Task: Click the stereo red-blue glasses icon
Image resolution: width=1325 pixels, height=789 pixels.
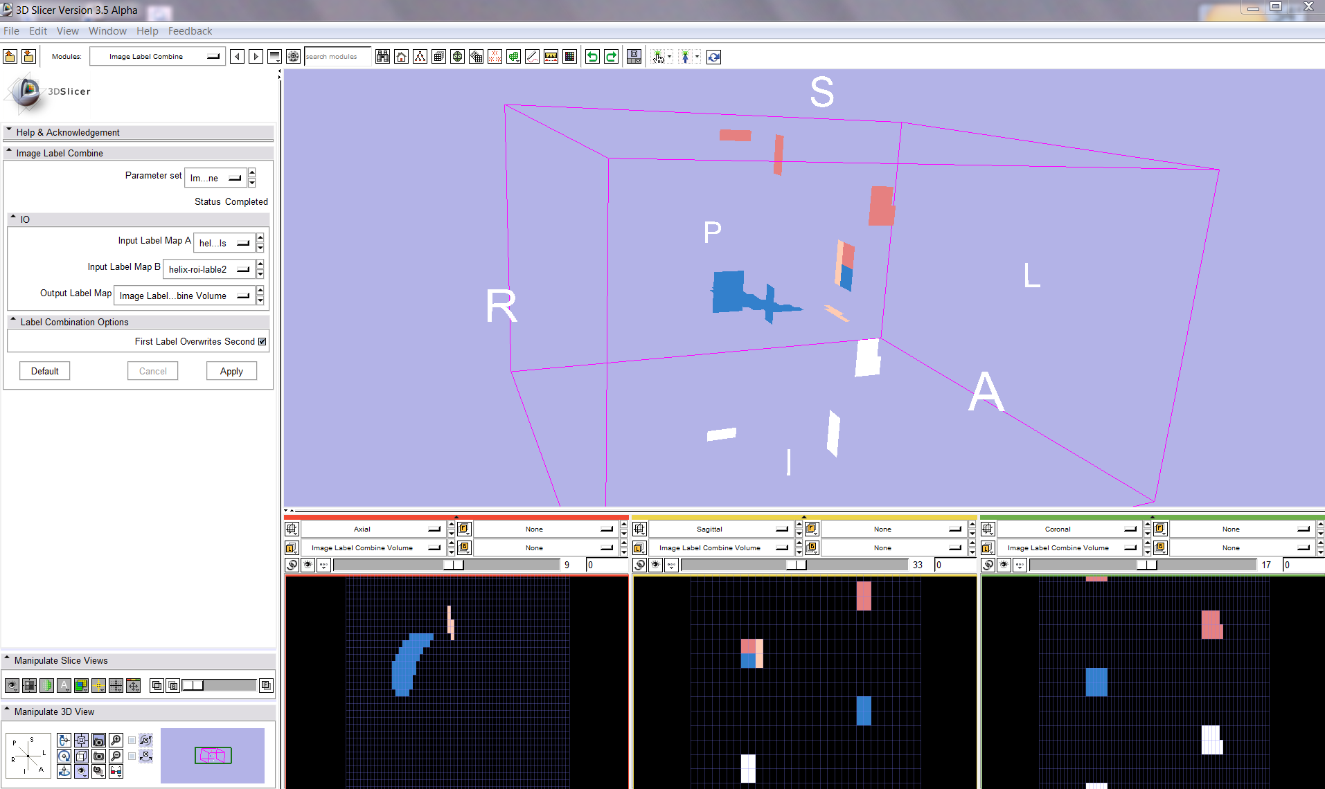Action: tap(116, 771)
